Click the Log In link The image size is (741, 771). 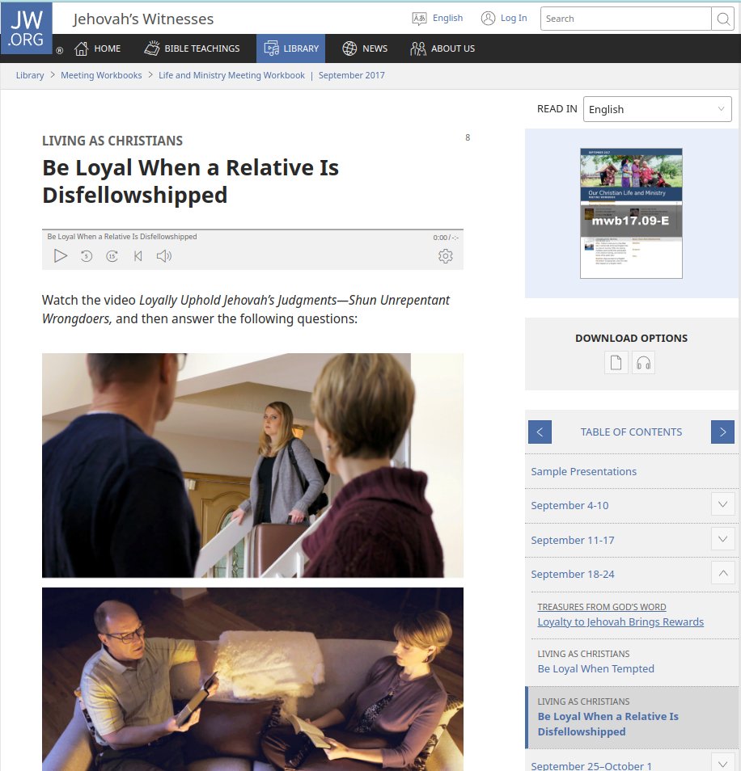[x=514, y=19]
